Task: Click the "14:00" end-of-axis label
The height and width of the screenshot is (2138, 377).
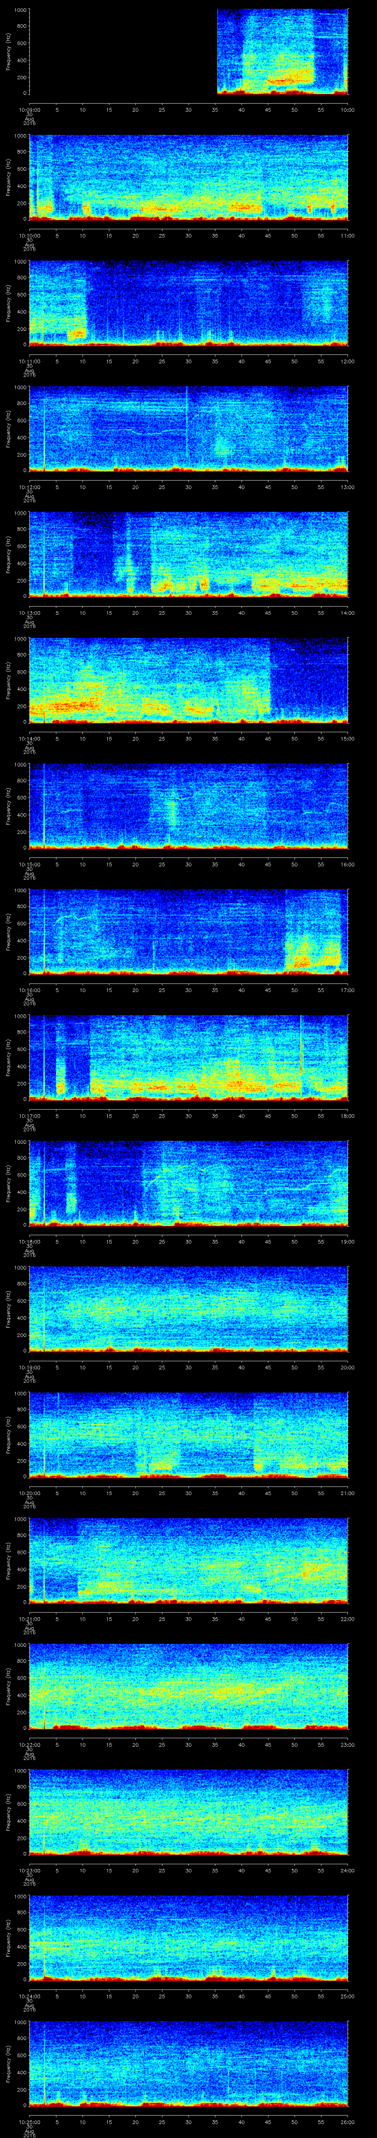Action: click(348, 612)
